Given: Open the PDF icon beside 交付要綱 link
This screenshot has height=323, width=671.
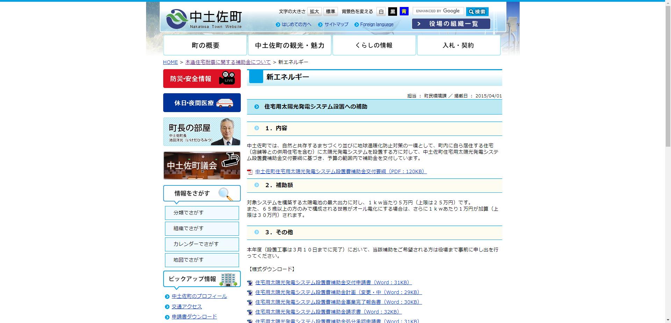Looking at the screenshot, I should 250,171.
